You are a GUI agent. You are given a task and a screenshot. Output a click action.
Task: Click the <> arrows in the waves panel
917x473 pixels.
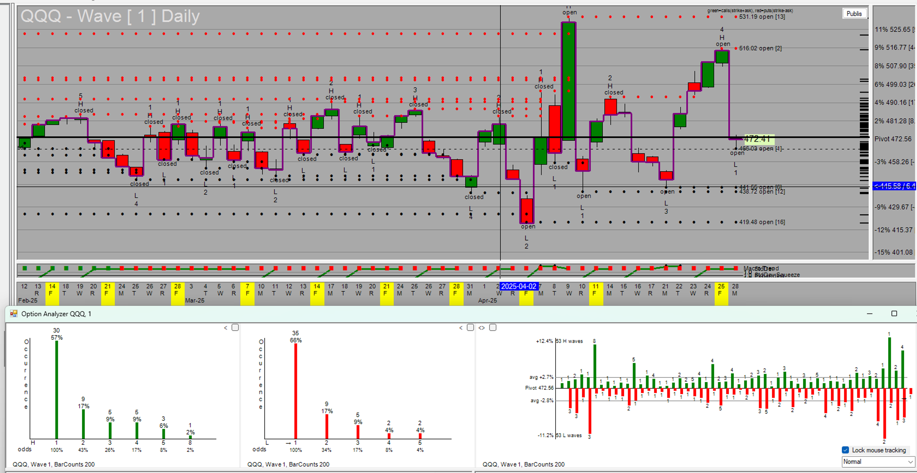click(482, 327)
